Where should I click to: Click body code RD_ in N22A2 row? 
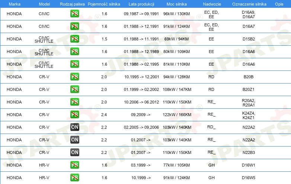tap(211, 127)
